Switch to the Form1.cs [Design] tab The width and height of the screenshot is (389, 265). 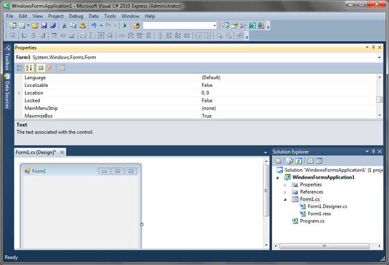36,152
